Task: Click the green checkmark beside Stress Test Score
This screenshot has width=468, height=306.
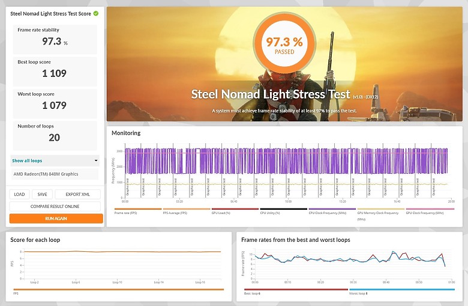Action: pyautogui.click(x=96, y=13)
